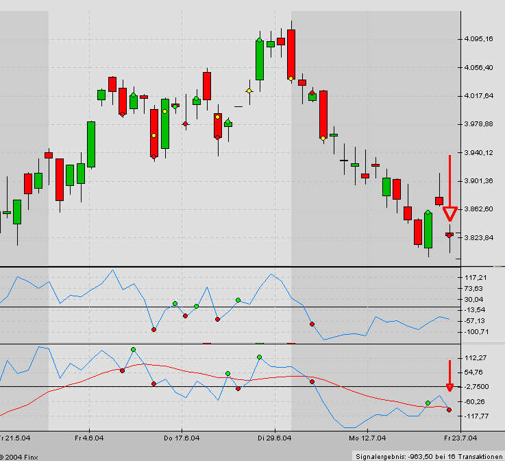
Task: Click the 'Mo 12.7.04' date label
Action: [x=363, y=437]
